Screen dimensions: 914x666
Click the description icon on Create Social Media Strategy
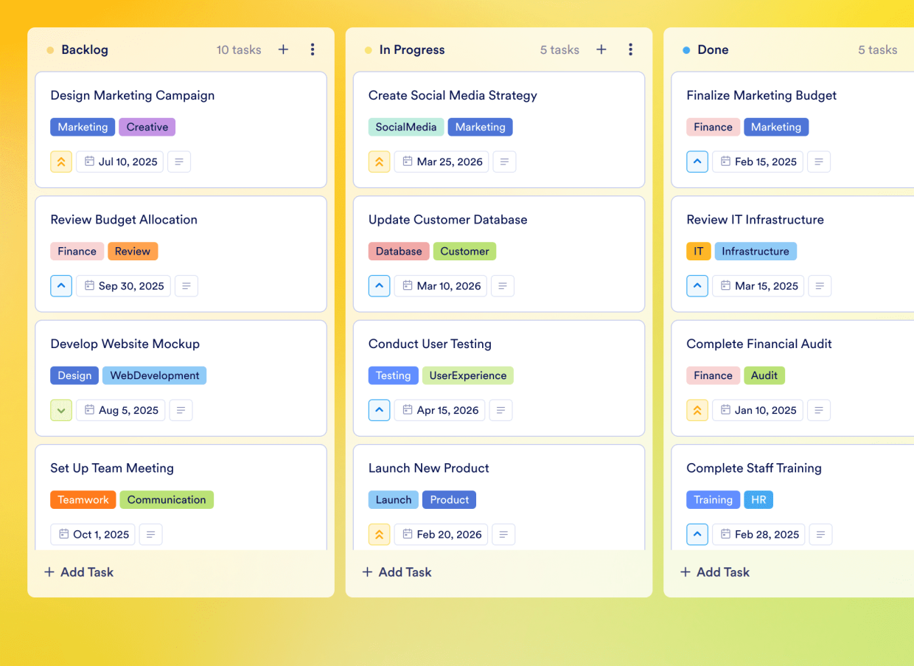(504, 162)
